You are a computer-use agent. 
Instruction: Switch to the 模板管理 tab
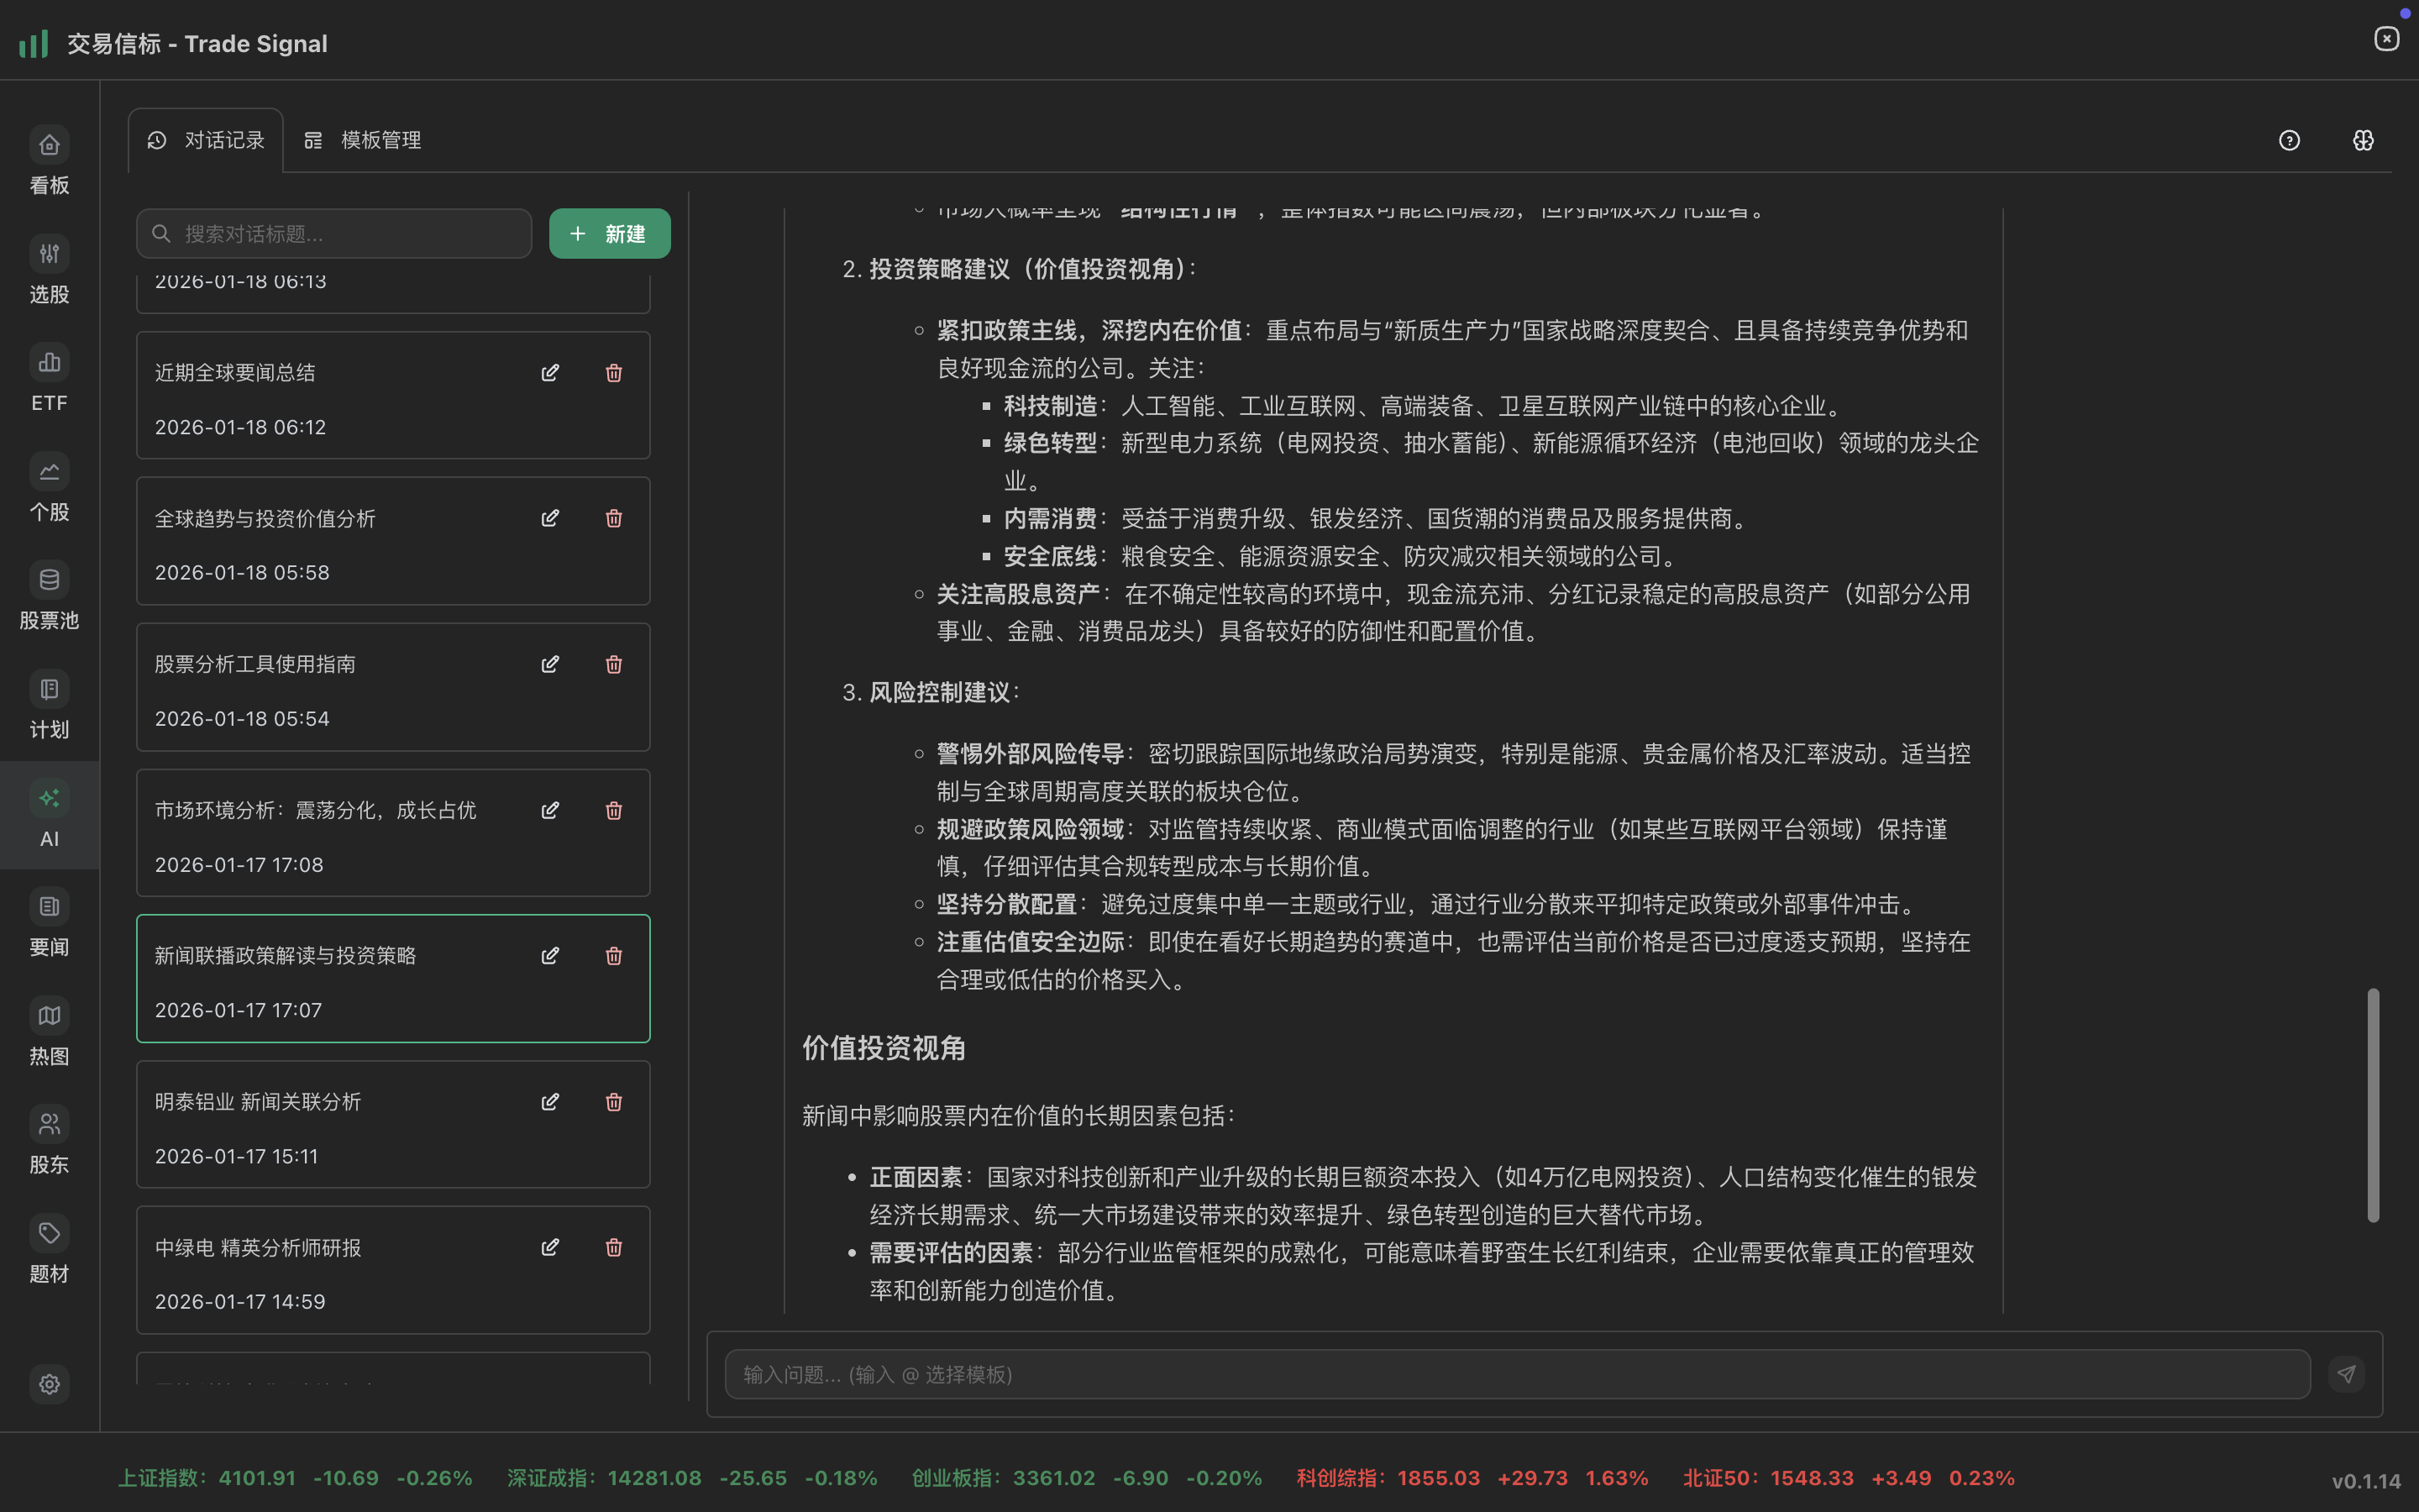[363, 141]
